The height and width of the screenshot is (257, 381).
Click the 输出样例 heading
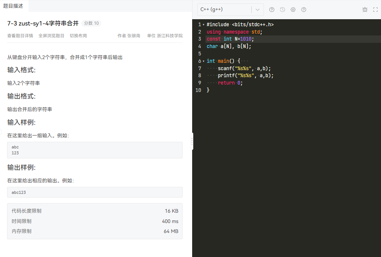tap(21, 167)
